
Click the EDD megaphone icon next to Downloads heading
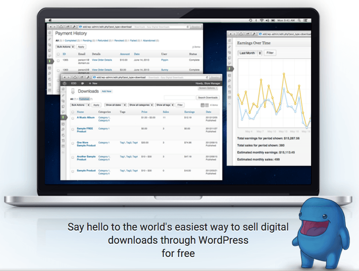tap(73, 91)
